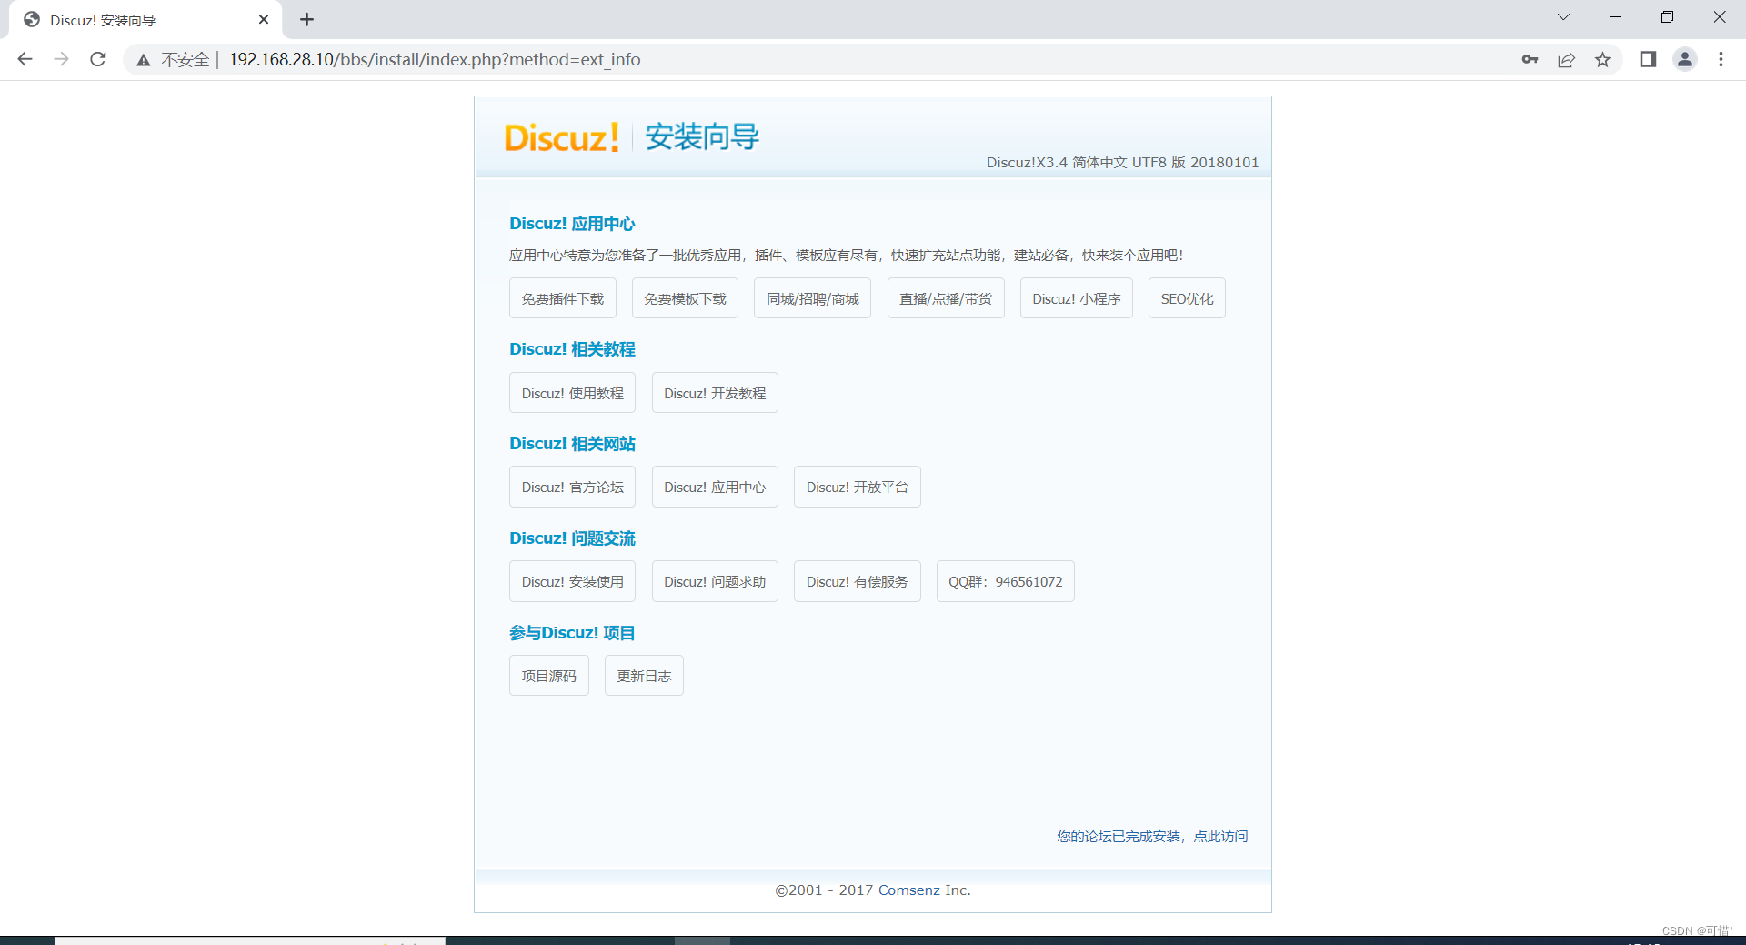This screenshot has width=1746, height=945.
Task: Click the Discuz! 小程序 button
Action: (x=1077, y=298)
